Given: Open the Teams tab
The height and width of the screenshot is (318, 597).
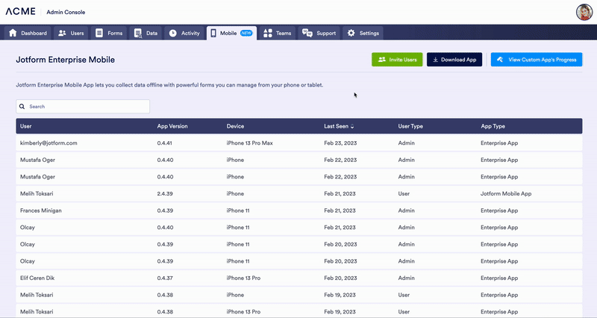Looking at the screenshot, I should click(277, 33).
